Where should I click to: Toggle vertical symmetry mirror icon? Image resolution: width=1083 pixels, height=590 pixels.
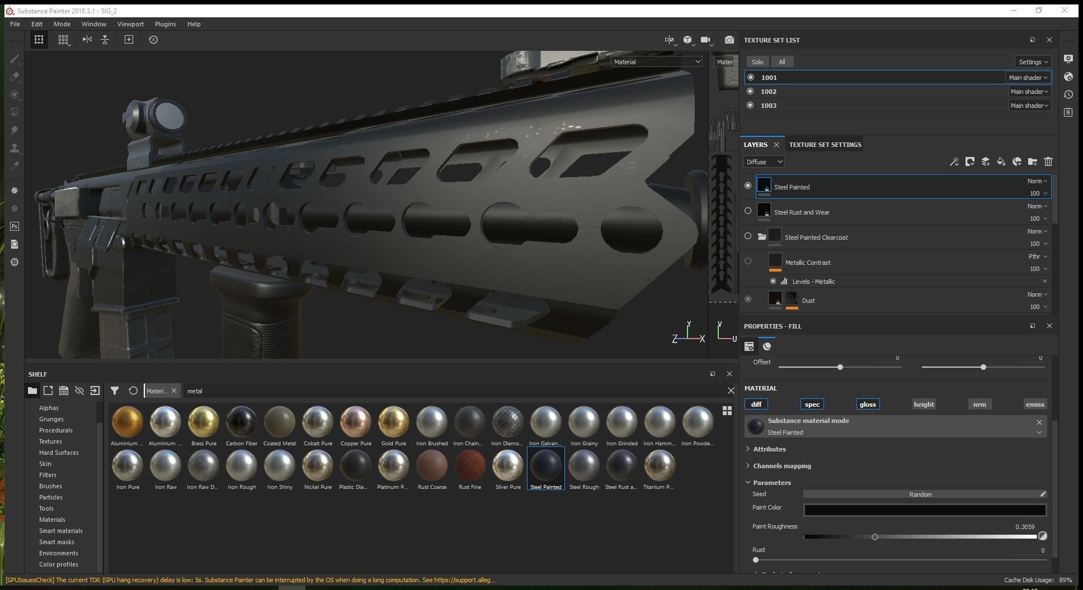[87, 40]
